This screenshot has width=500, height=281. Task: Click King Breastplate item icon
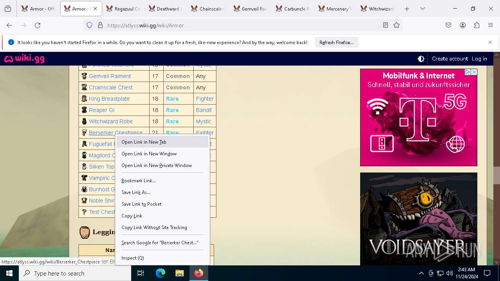84,99
